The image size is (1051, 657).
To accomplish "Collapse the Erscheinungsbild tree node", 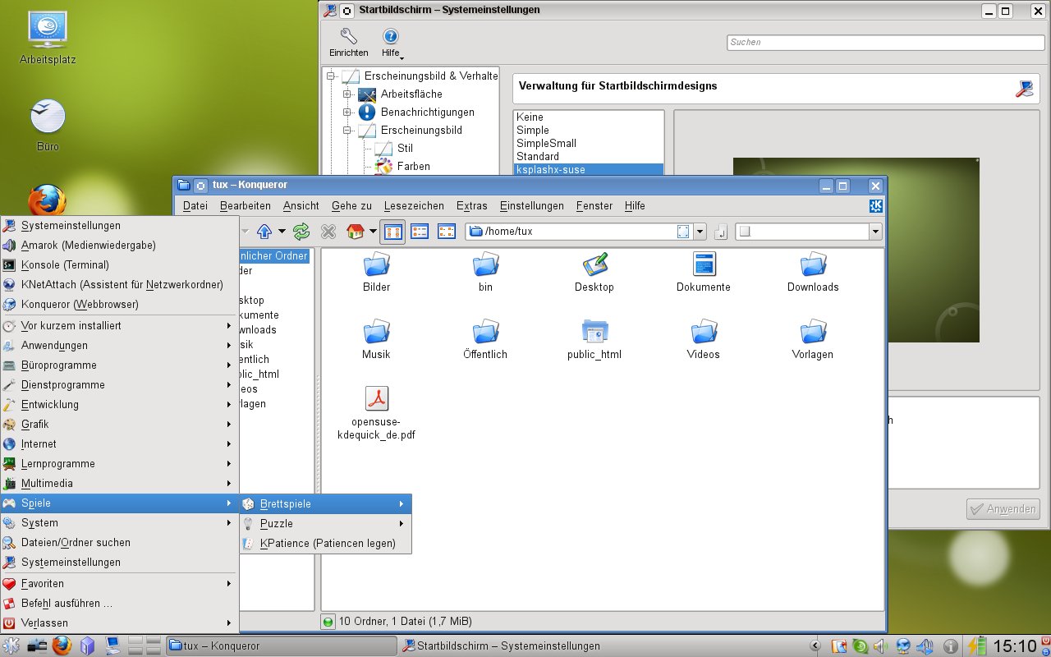I will coord(347,131).
